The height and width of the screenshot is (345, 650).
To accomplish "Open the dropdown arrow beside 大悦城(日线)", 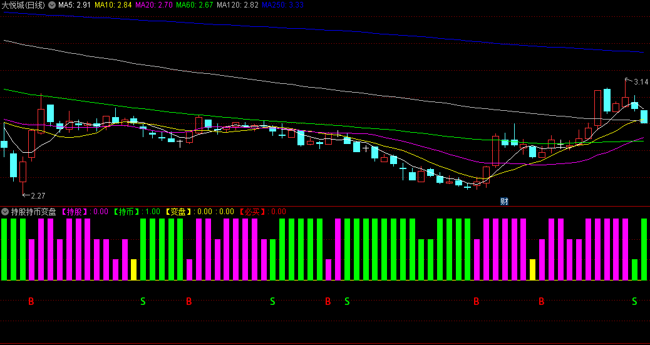I will click(52, 6).
